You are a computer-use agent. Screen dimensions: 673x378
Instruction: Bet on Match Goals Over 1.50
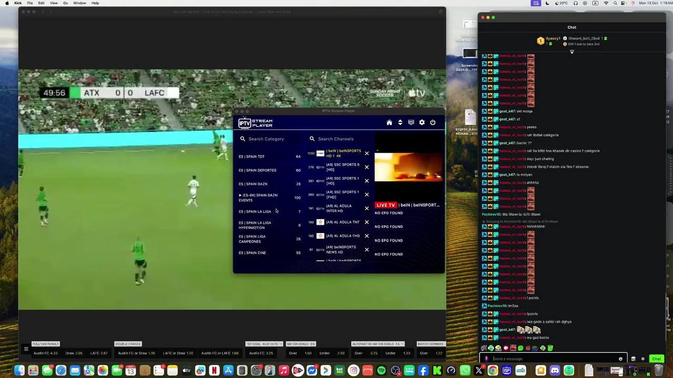point(300,353)
